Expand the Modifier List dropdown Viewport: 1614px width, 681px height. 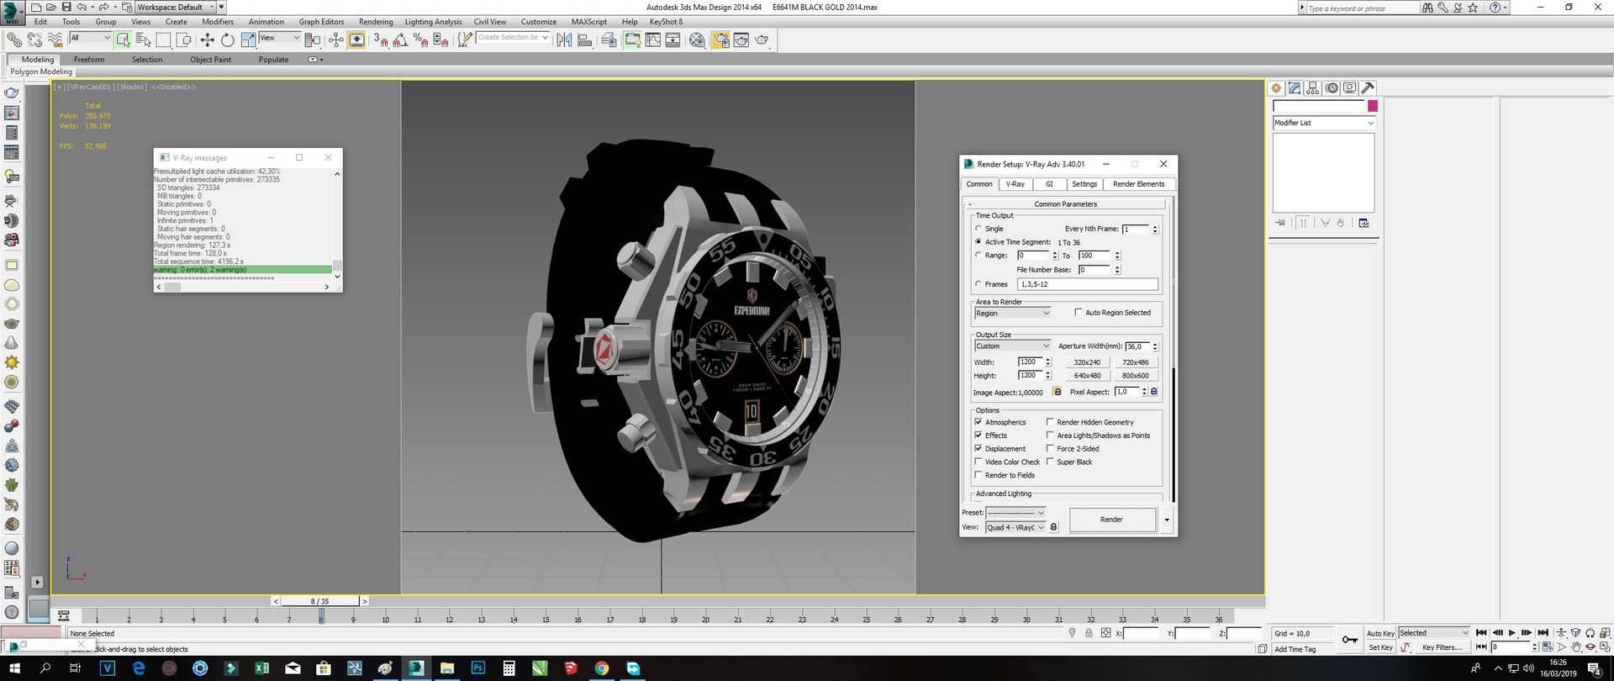pyautogui.click(x=1324, y=123)
